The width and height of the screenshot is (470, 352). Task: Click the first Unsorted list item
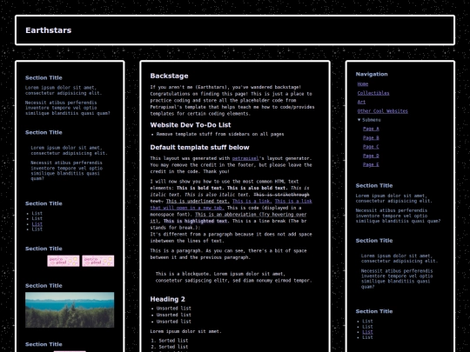coord(173,309)
